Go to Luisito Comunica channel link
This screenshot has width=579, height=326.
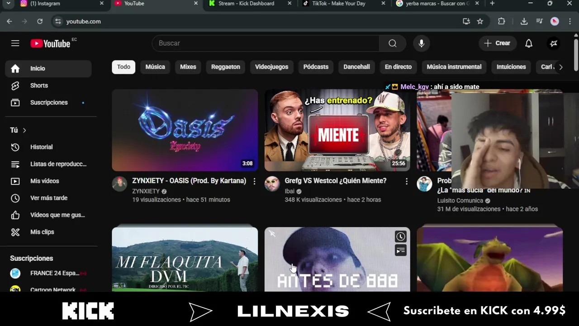coord(460,201)
